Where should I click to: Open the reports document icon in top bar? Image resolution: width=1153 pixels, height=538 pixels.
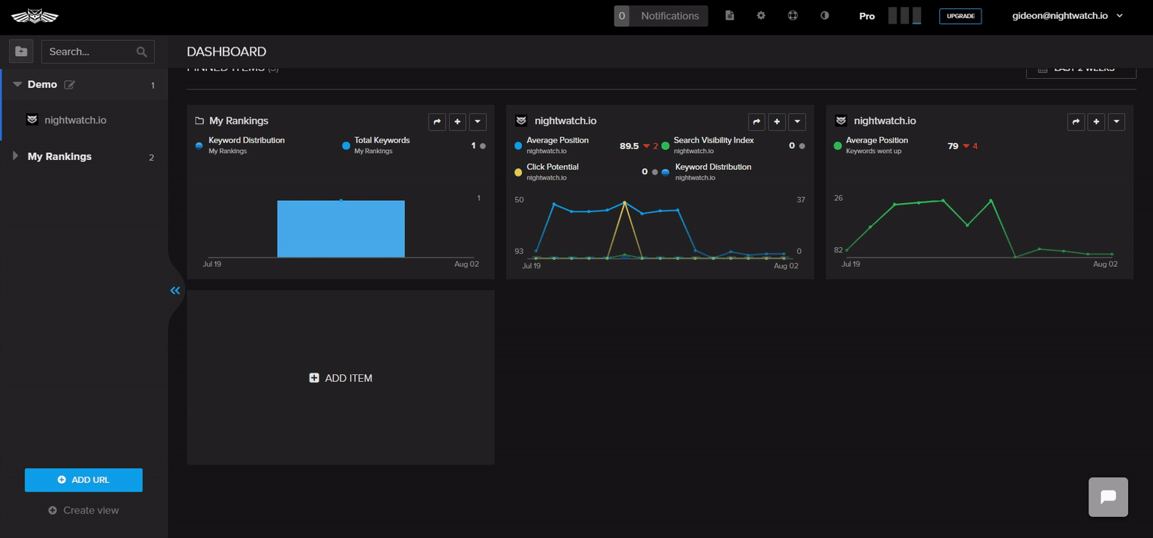click(x=730, y=15)
